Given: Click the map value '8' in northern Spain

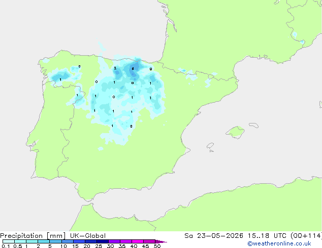Looking at the screenshot, I should pos(133,68).
